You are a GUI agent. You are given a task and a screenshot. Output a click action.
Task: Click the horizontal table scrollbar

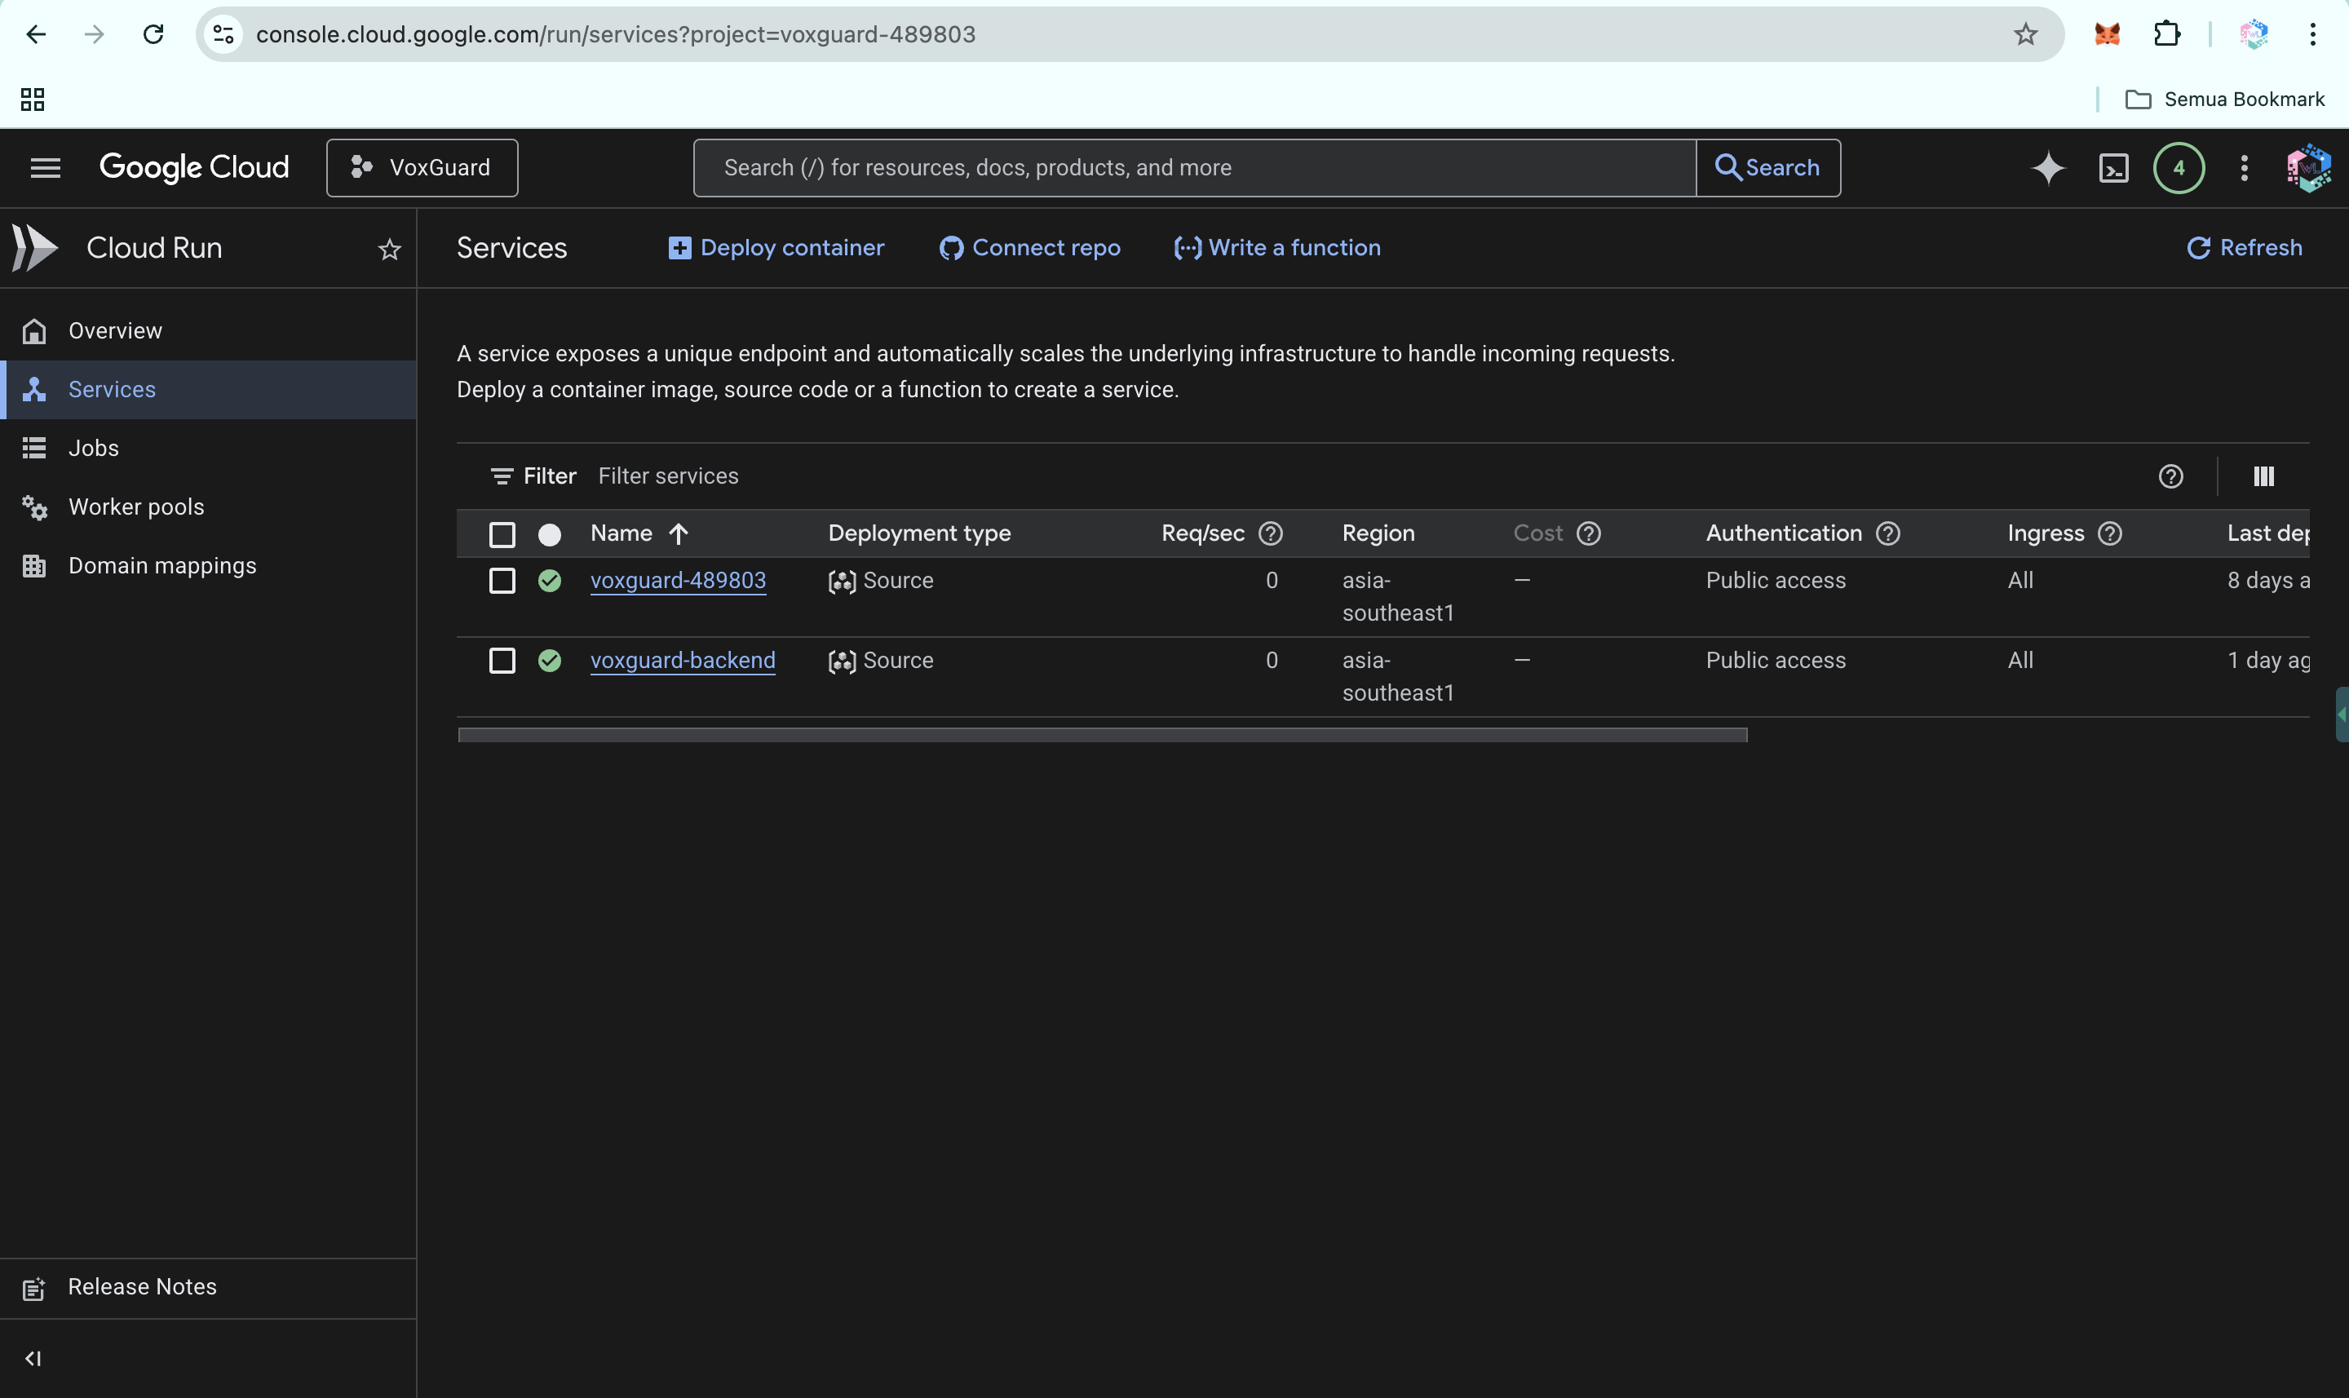point(1102,735)
